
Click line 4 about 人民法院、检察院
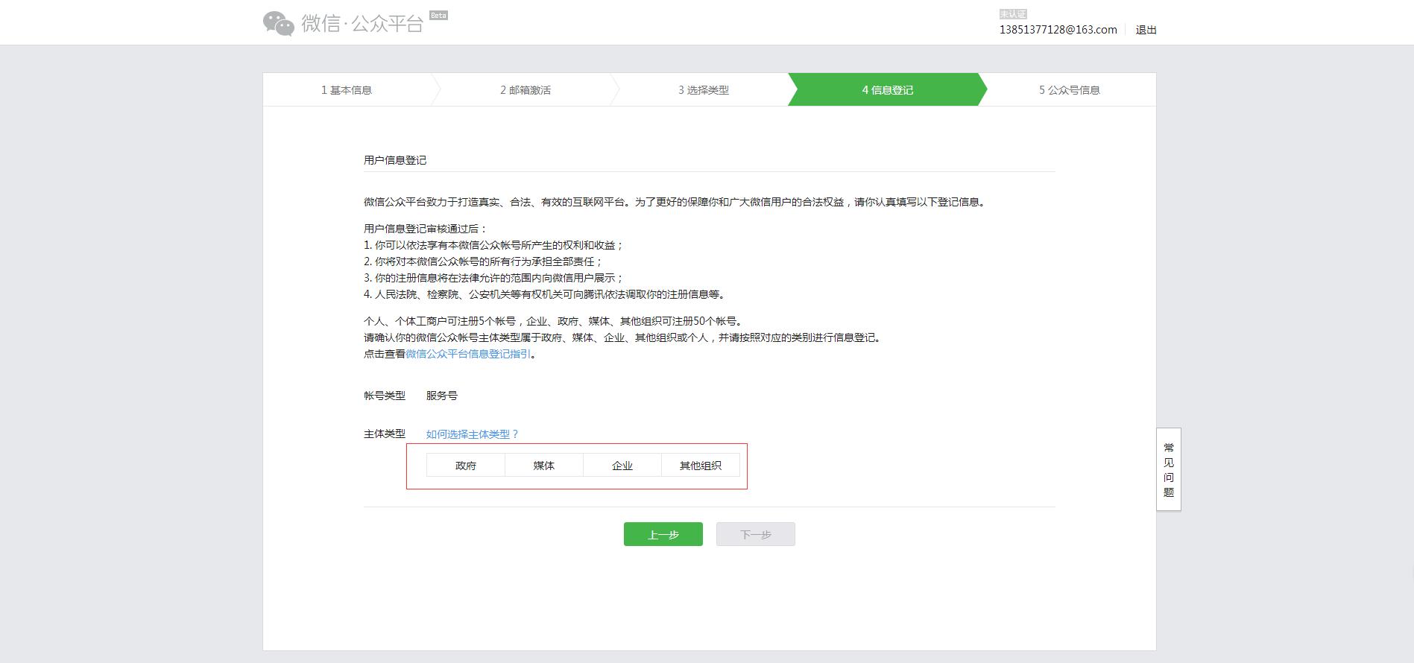(x=545, y=294)
